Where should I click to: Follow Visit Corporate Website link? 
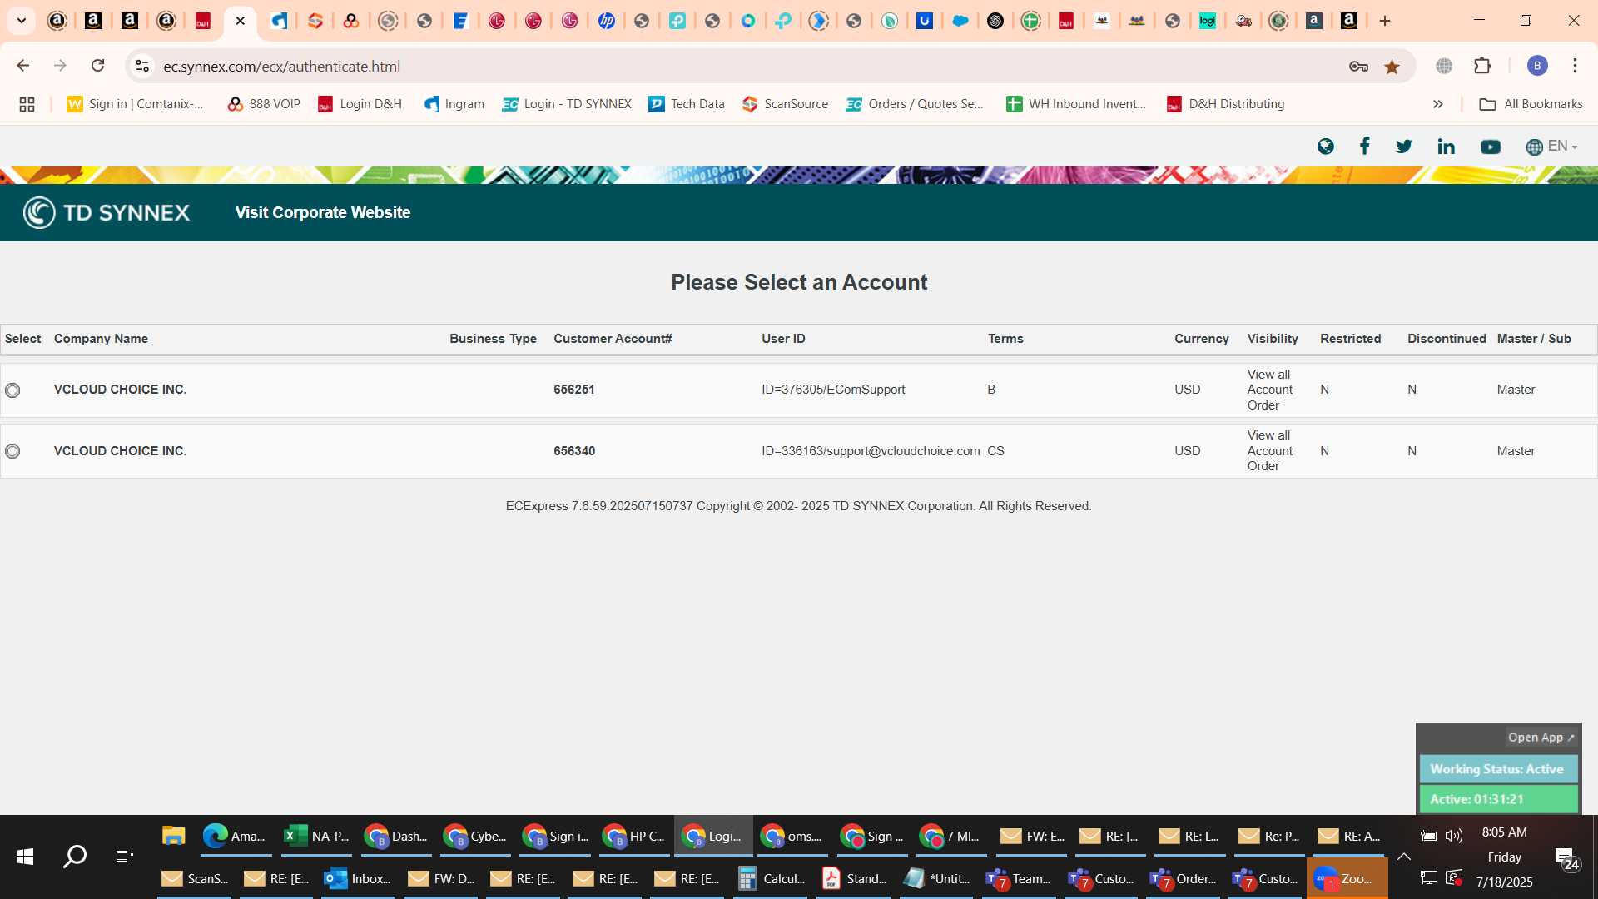click(x=323, y=212)
